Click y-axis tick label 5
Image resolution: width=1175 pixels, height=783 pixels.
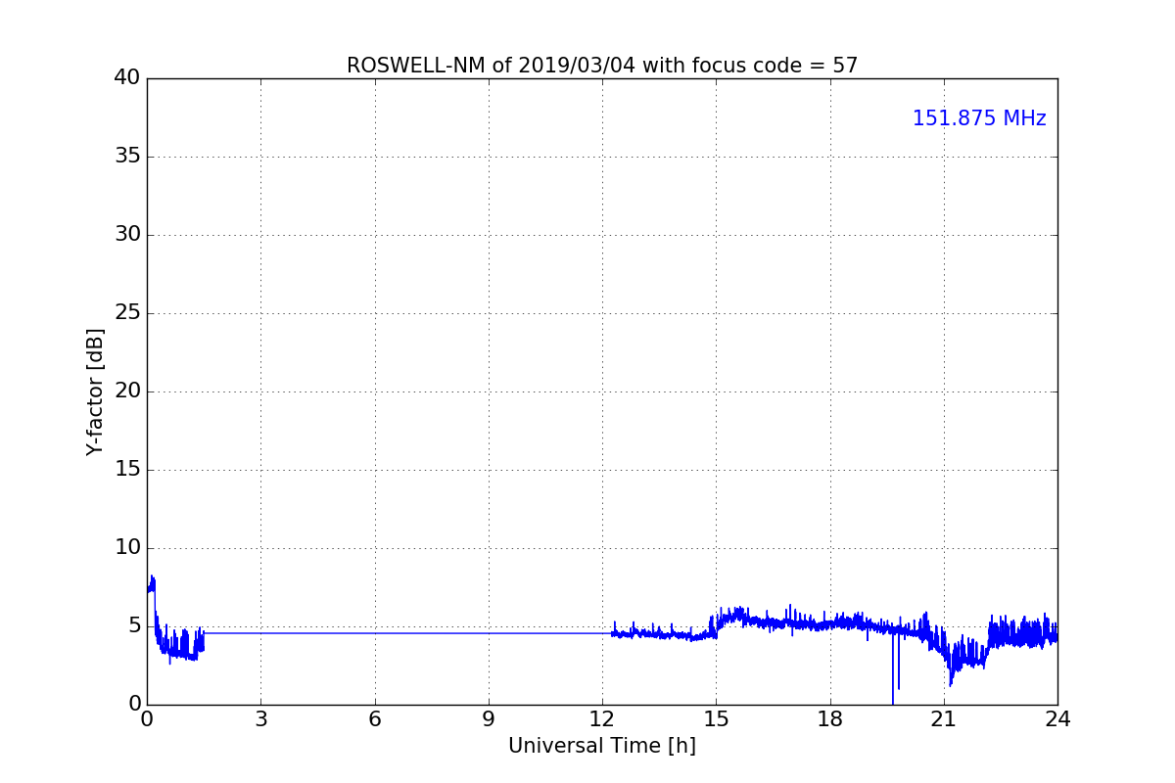(135, 626)
